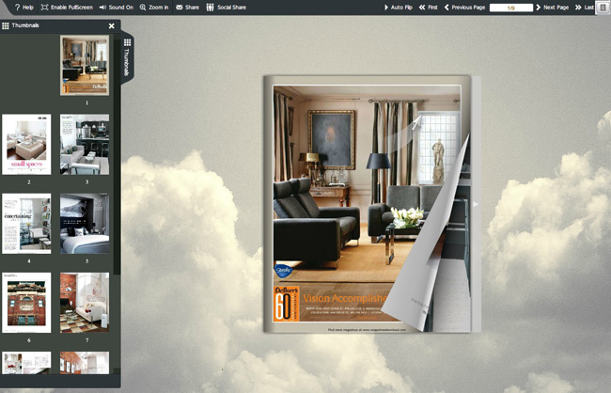
Task: Start Auto Flip playback
Action: (399, 7)
